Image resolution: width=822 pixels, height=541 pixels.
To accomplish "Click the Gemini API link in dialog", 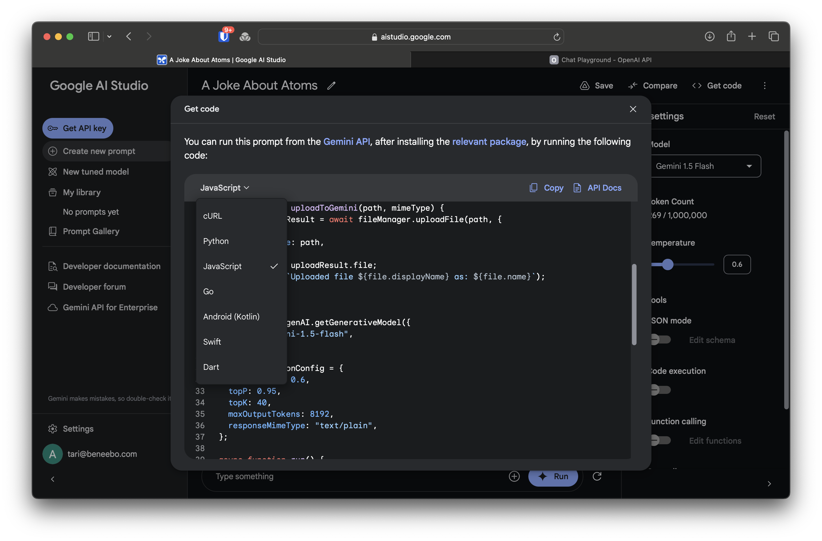I will [x=346, y=142].
